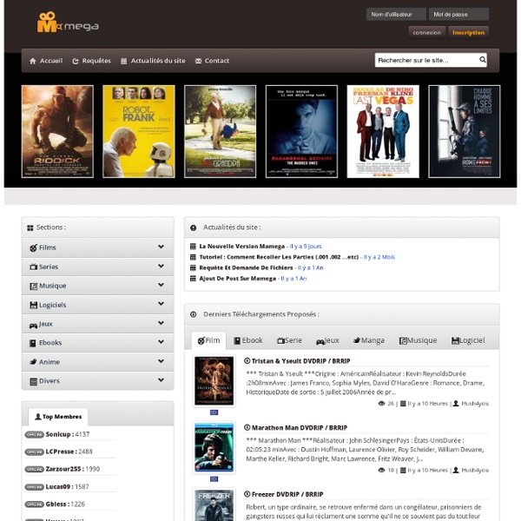Image resolution: width=521 pixels, height=521 pixels.
Task: Open Freezer DVDRIP / BRRIP title link
Action: point(287,494)
